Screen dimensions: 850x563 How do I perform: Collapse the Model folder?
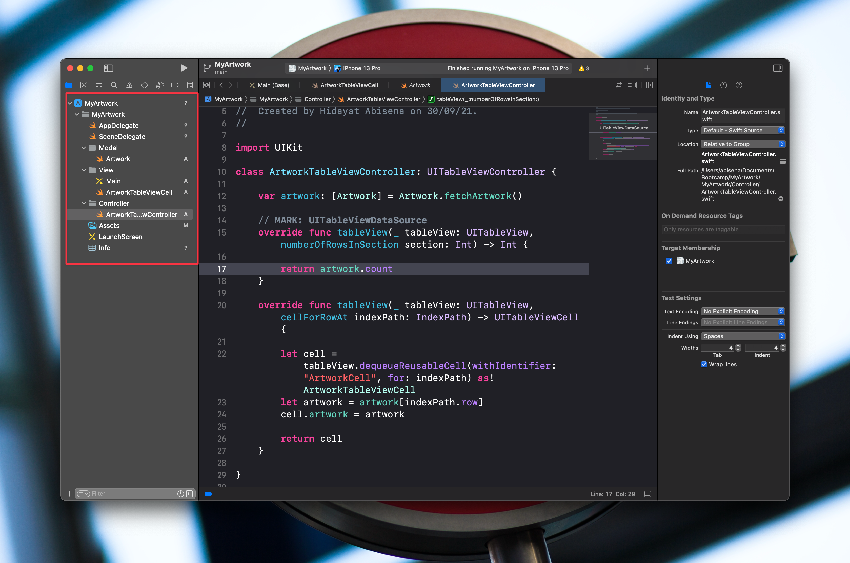point(84,148)
